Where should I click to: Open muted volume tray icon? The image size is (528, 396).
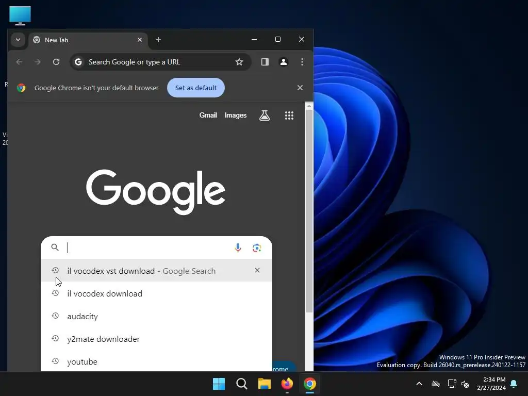coord(465,384)
